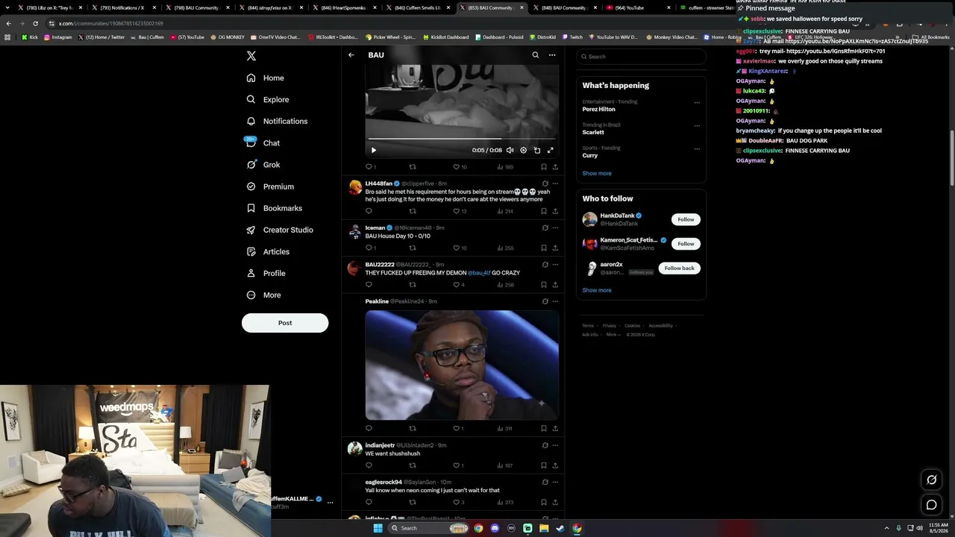Open more options on BAU22222's post
This screenshot has width=955, height=537.
pos(555,265)
